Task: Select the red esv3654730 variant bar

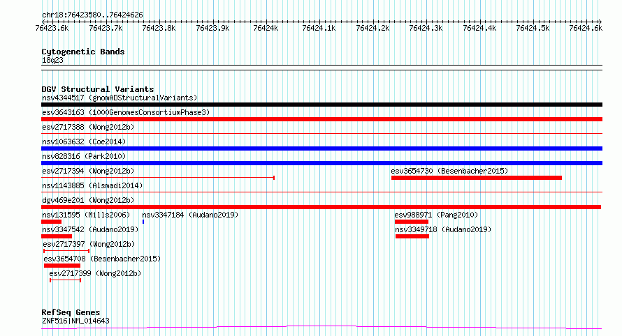Action: (x=477, y=178)
